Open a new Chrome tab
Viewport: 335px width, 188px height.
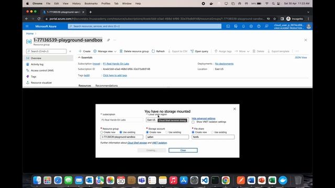click(91, 12)
